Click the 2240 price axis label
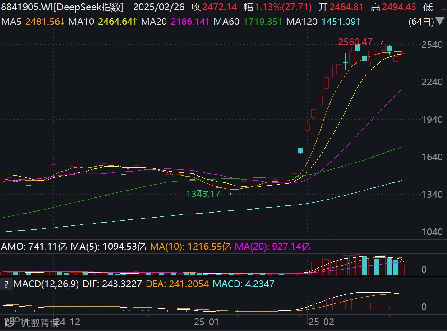Viewport: 447px width, 331px height. coord(432,82)
